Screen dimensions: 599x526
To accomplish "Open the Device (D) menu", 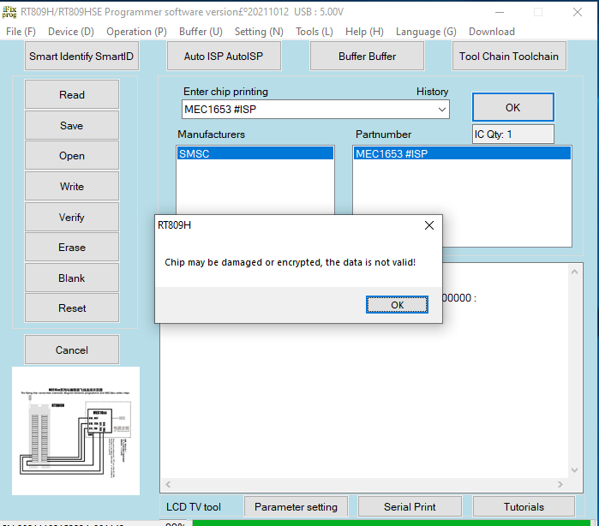I will pyautogui.click(x=71, y=32).
